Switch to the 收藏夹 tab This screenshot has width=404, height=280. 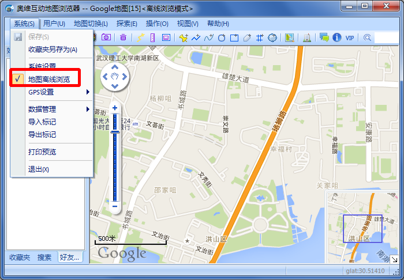coord(20,257)
